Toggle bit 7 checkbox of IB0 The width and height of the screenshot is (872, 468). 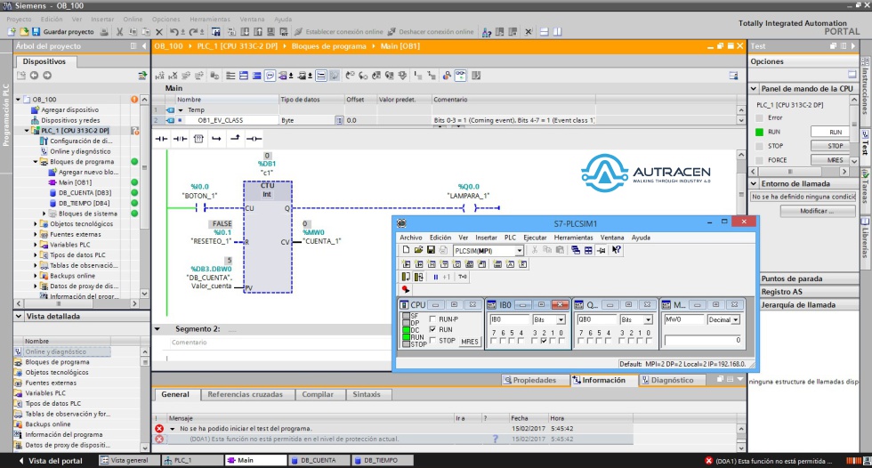[494, 341]
